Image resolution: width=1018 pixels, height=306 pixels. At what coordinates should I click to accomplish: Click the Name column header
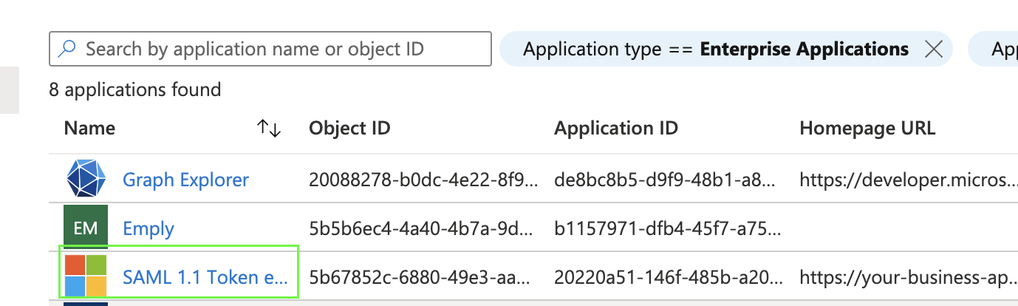[89, 129]
